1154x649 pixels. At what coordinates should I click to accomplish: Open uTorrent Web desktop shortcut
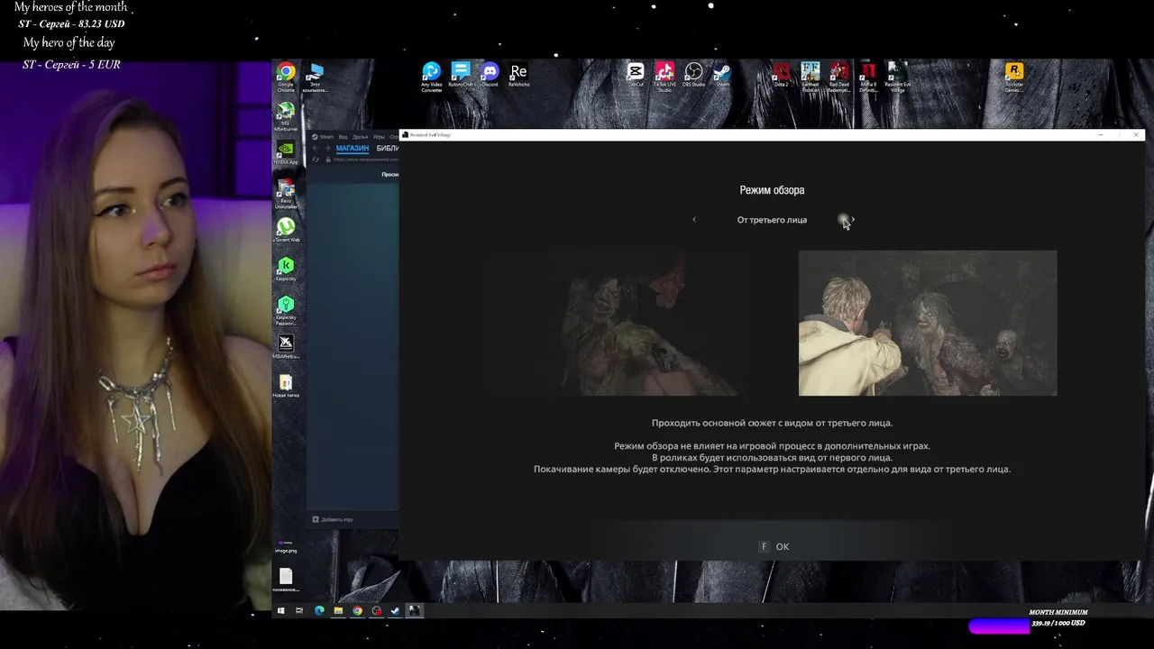pos(286,231)
